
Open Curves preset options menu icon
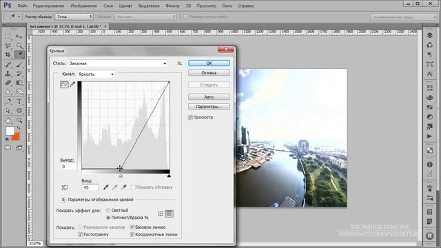(x=179, y=63)
